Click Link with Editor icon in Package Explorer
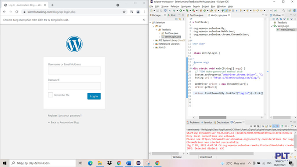Image resolution: width=297 pixels, height=167 pixels. click(180, 19)
